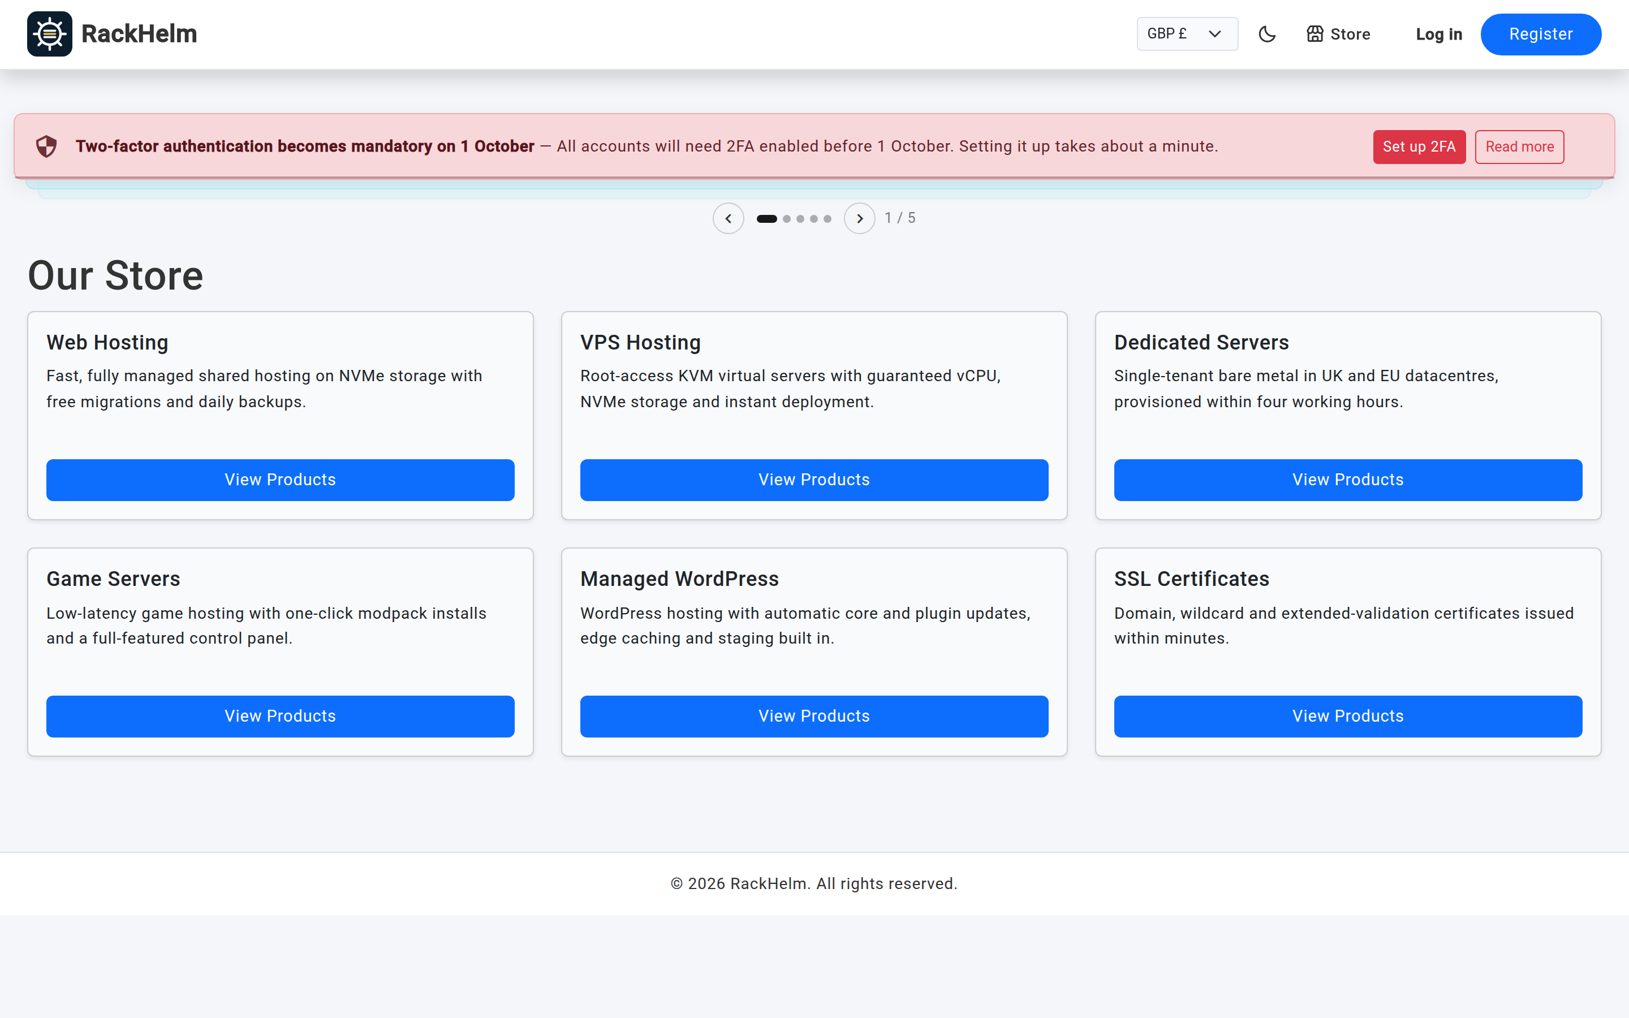This screenshot has width=1629, height=1018.
Task: Select the fourth carousel indicator dot
Action: [814, 219]
